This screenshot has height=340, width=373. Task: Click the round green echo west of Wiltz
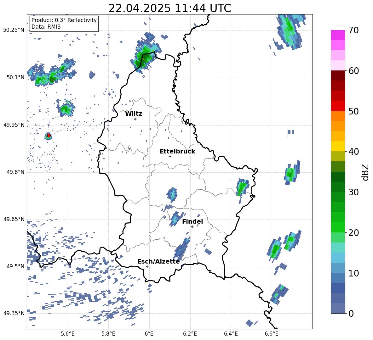(x=66, y=109)
